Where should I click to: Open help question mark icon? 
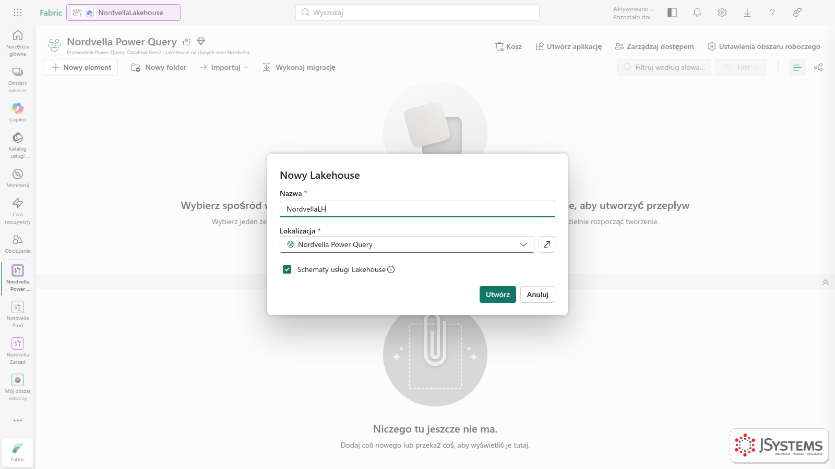772,13
